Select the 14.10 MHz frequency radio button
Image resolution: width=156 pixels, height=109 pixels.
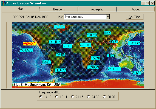point(41,97)
